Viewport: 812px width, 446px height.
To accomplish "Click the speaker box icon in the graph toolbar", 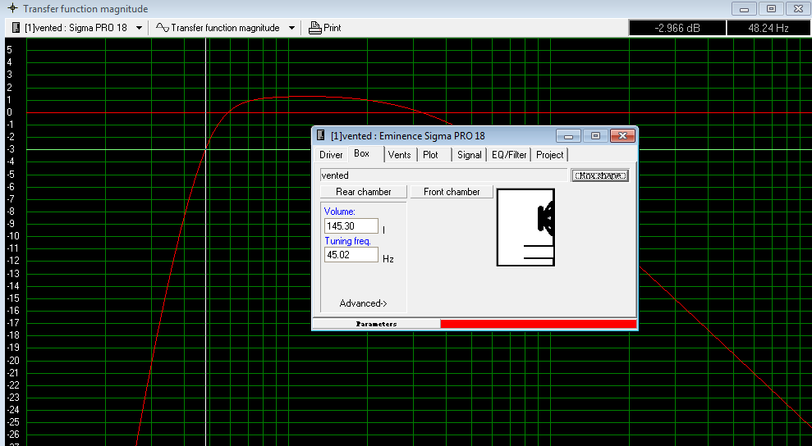I will [x=16, y=27].
